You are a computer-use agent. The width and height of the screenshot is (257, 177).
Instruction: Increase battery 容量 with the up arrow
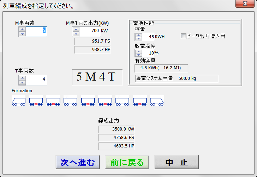click(x=138, y=34)
